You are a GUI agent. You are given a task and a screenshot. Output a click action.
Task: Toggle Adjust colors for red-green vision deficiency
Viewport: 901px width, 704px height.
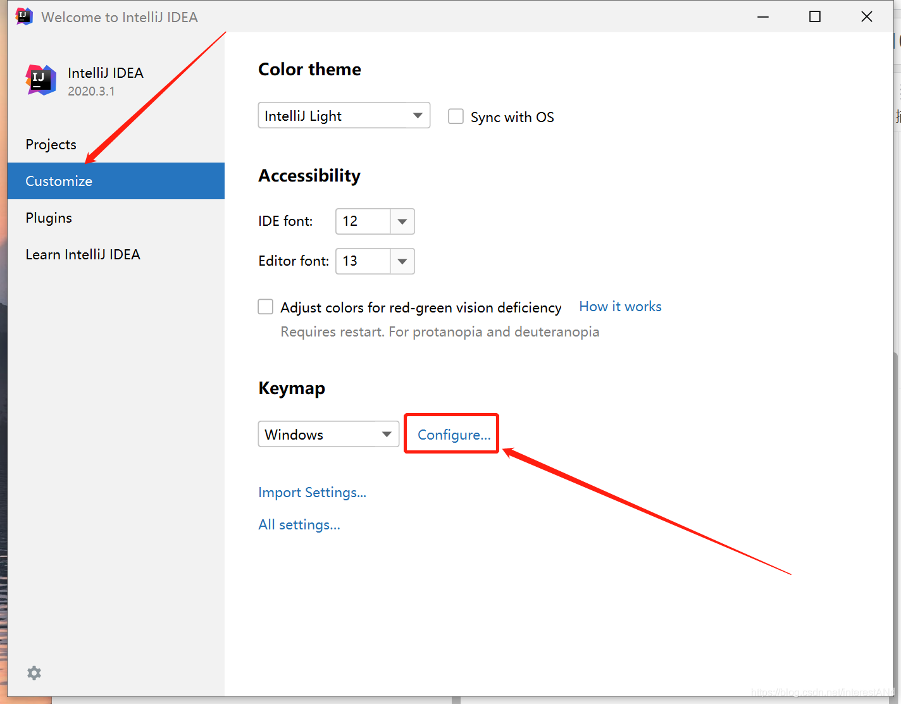266,307
